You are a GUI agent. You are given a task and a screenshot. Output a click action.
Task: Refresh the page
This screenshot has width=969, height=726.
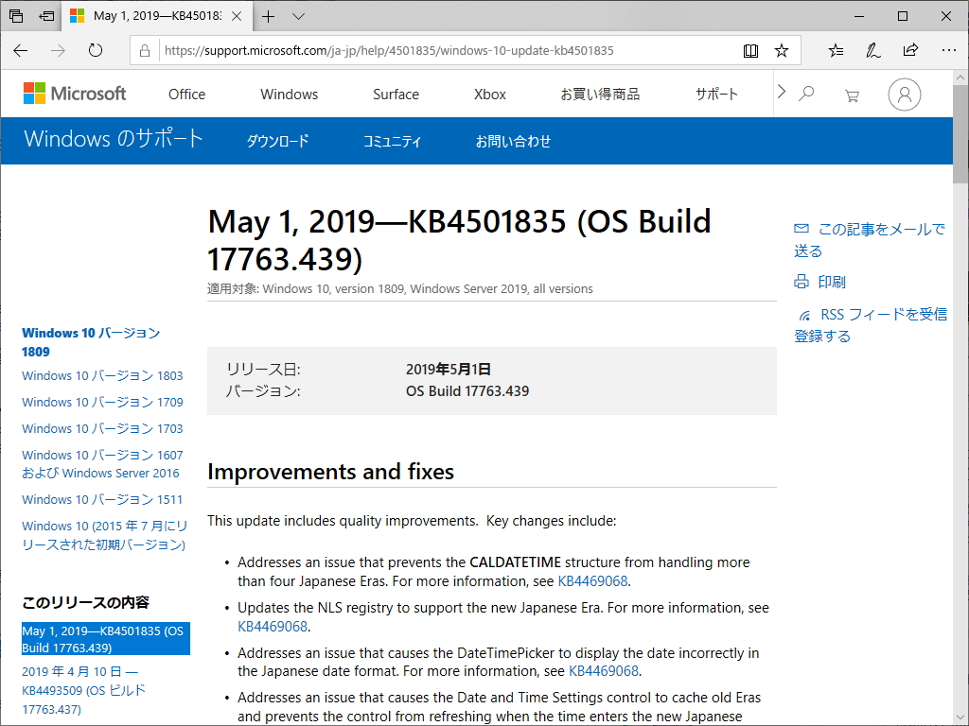point(96,51)
